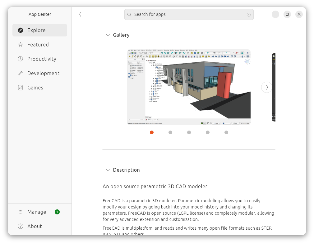Clear the search field

click(248, 15)
